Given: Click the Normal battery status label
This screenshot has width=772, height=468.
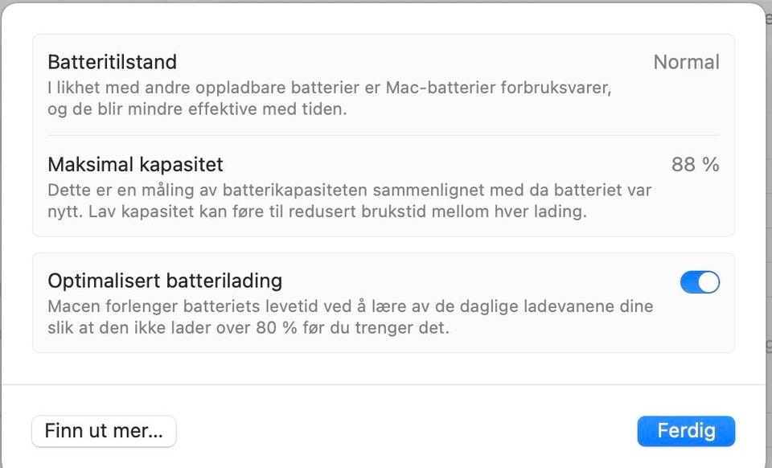Looking at the screenshot, I should tap(685, 62).
